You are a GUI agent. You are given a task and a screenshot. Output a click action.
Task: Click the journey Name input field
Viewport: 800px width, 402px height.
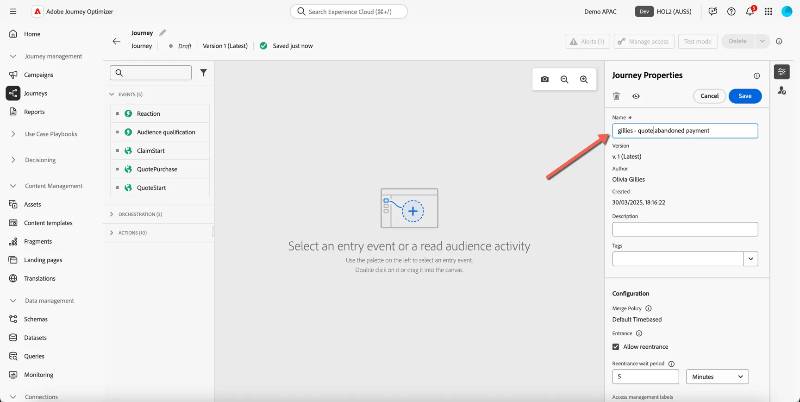click(x=685, y=131)
